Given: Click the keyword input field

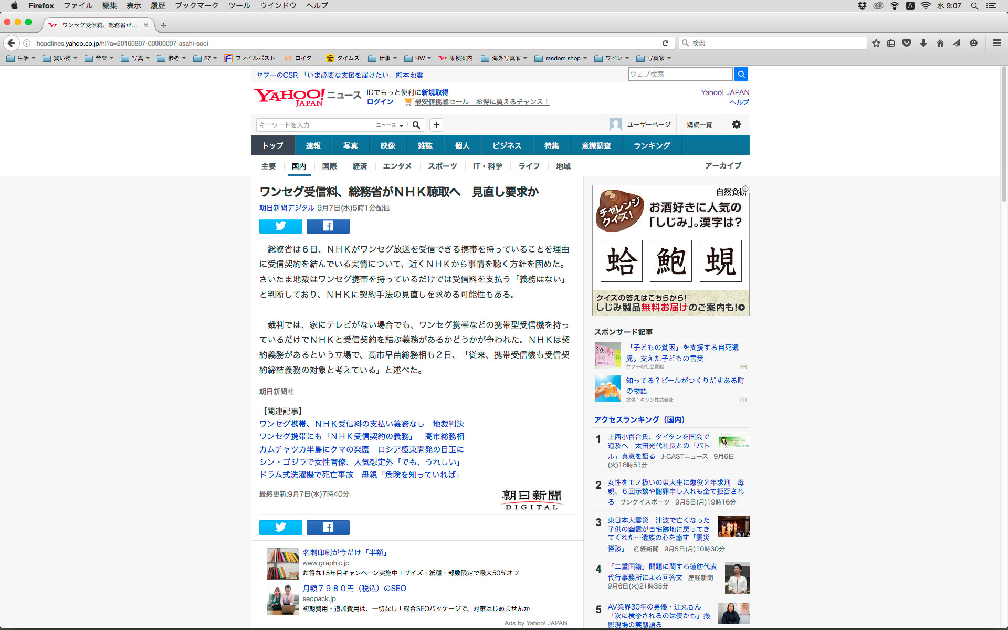Looking at the screenshot, I should click(315, 125).
